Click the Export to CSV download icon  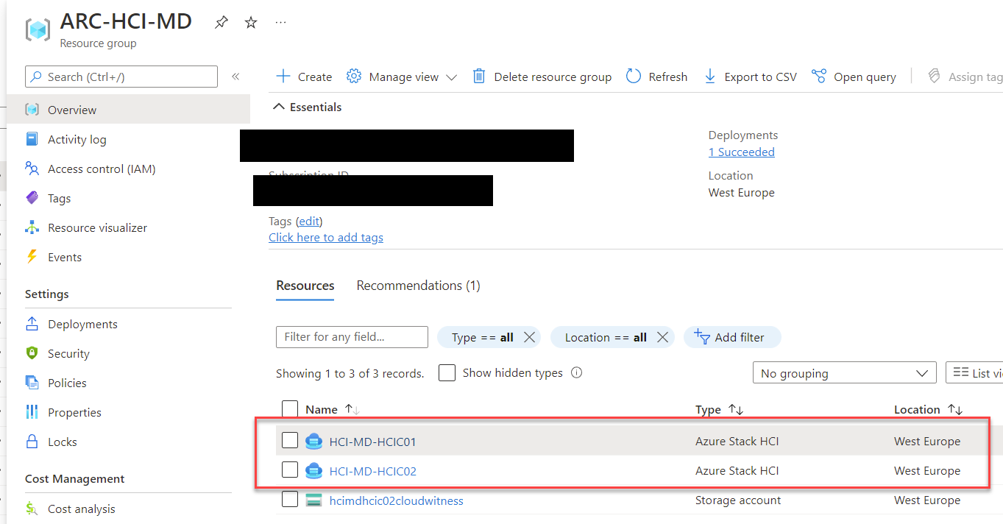coord(710,77)
